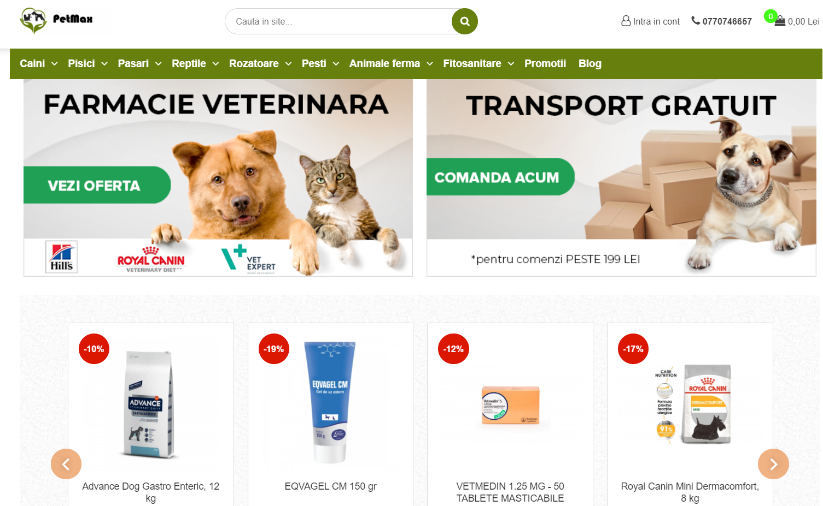Expand the Caini menu chevron
The image size is (823, 506).
(x=55, y=64)
